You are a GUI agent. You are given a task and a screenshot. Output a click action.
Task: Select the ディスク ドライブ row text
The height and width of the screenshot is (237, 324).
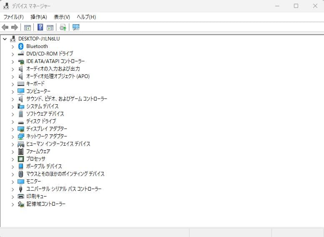(x=41, y=121)
